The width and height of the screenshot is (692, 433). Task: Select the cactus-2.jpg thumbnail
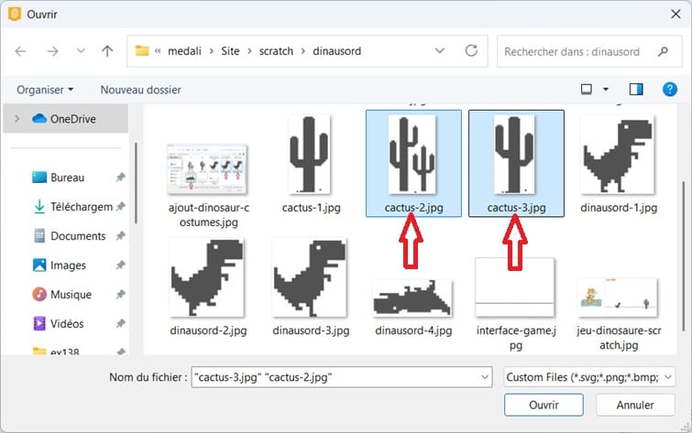[x=412, y=155]
